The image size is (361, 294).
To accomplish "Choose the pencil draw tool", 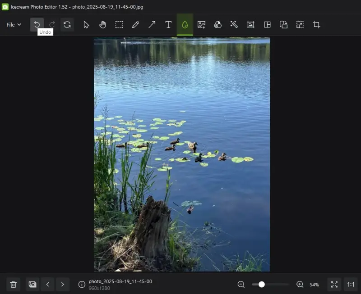I will tap(135, 25).
